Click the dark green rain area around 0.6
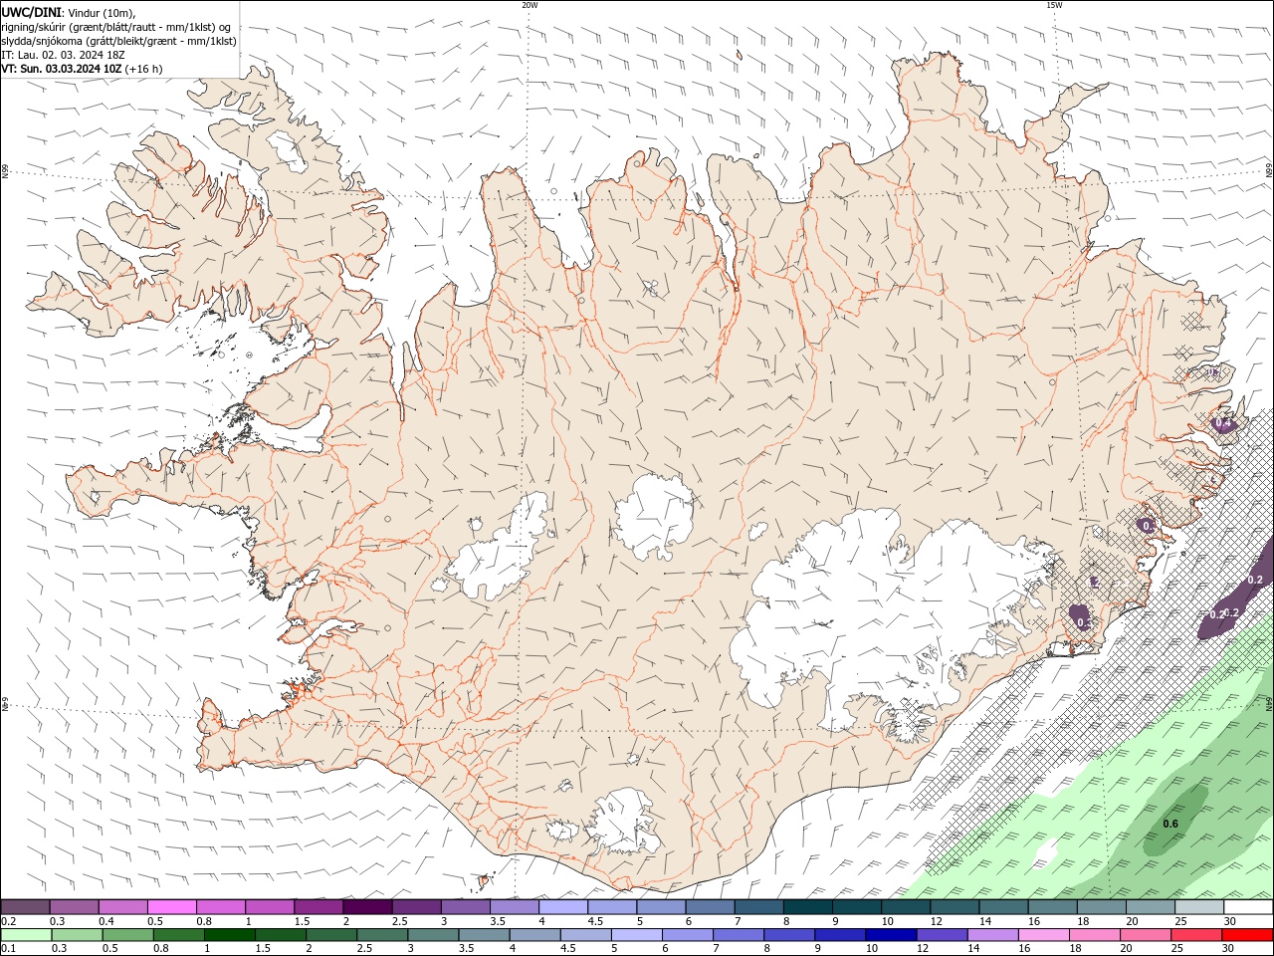The image size is (1274, 956). 1176,821
